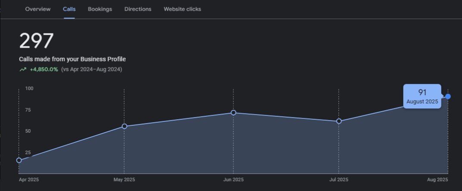Select the Calls tab
The width and height of the screenshot is (462, 191).
click(69, 9)
